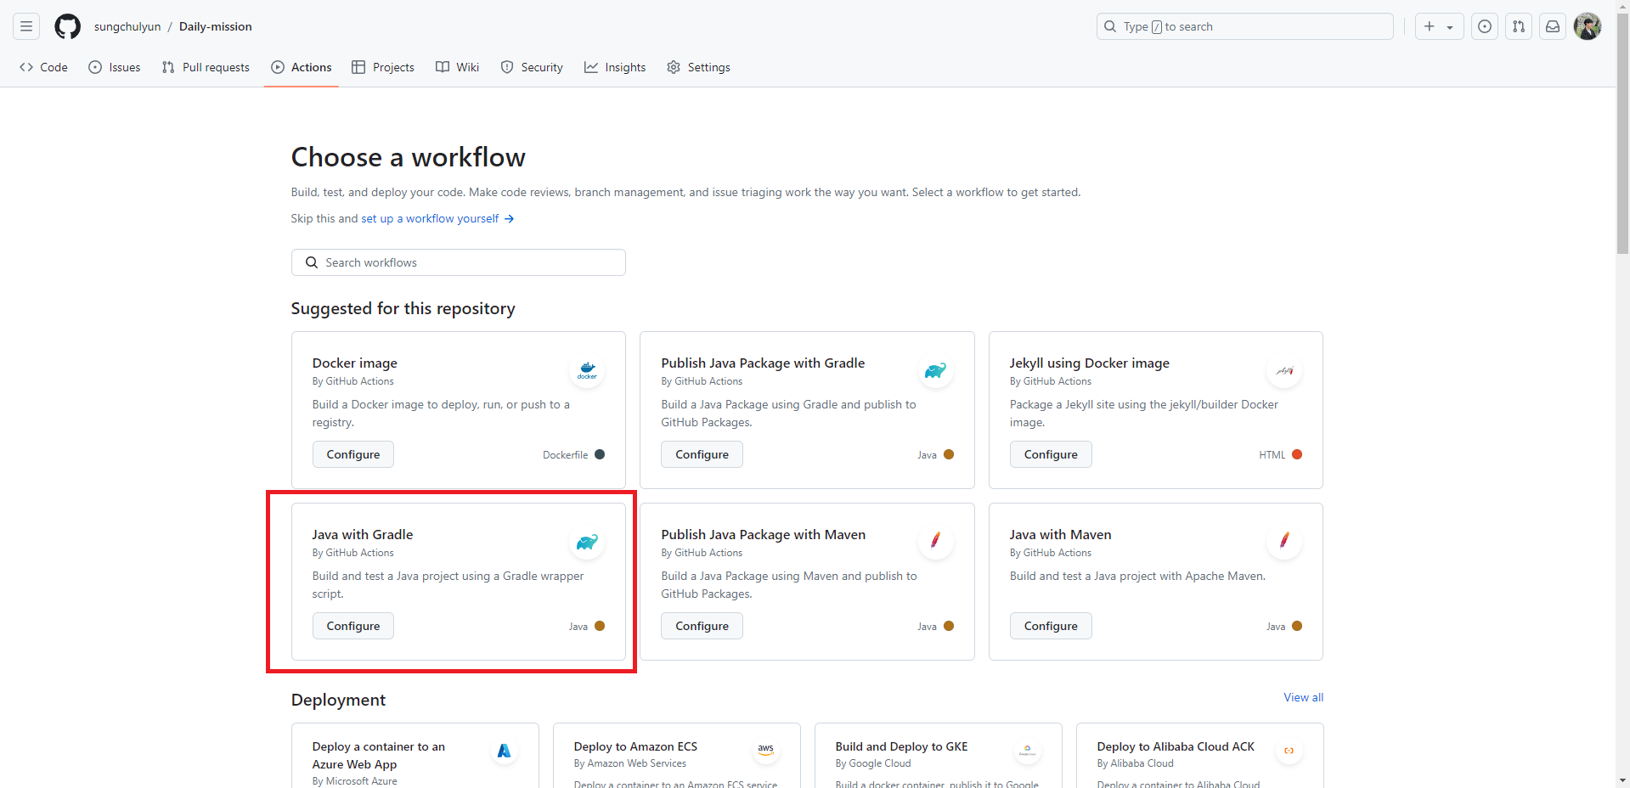This screenshot has width=1630, height=788.
Task: Open the user profile avatar menu
Action: click(1588, 26)
